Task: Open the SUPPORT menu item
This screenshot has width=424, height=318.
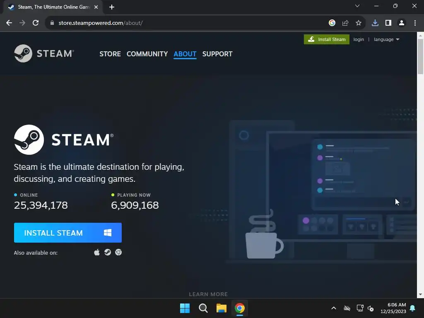Action: [217, 54]
